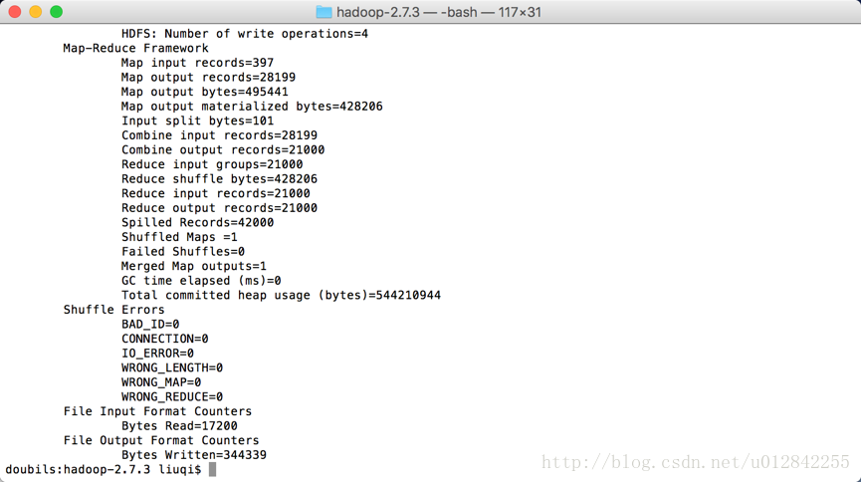Click the hadoop-2.7.3 window title text
This screenshot has height=482, width=861.
[x=439, y=12]
